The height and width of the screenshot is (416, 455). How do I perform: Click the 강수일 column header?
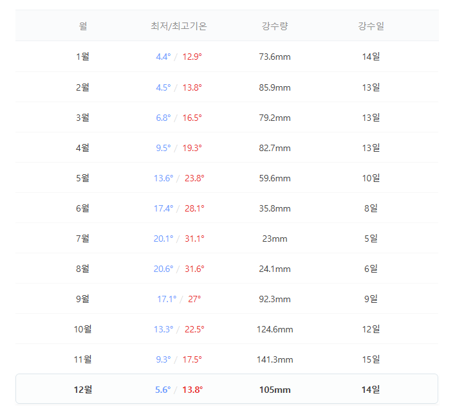[x=371, y=26]
